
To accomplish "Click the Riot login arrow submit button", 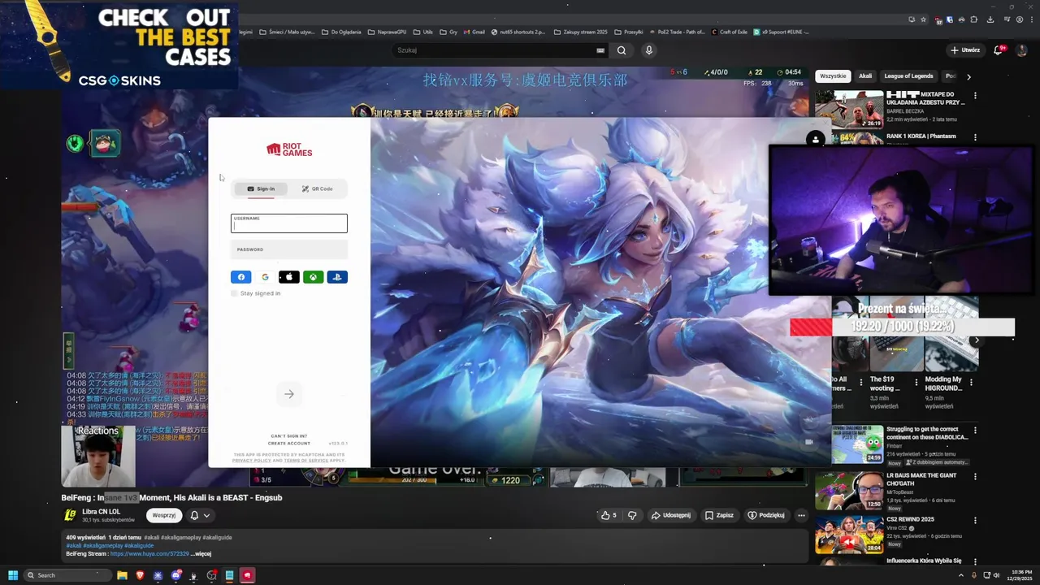I will 288,394.
